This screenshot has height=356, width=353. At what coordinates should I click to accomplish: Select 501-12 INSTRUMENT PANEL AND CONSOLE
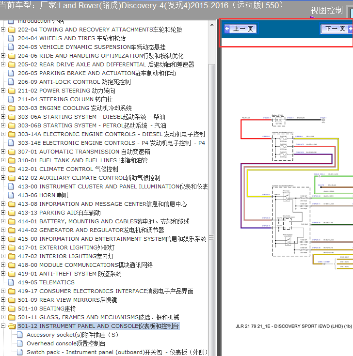(98, 326)
